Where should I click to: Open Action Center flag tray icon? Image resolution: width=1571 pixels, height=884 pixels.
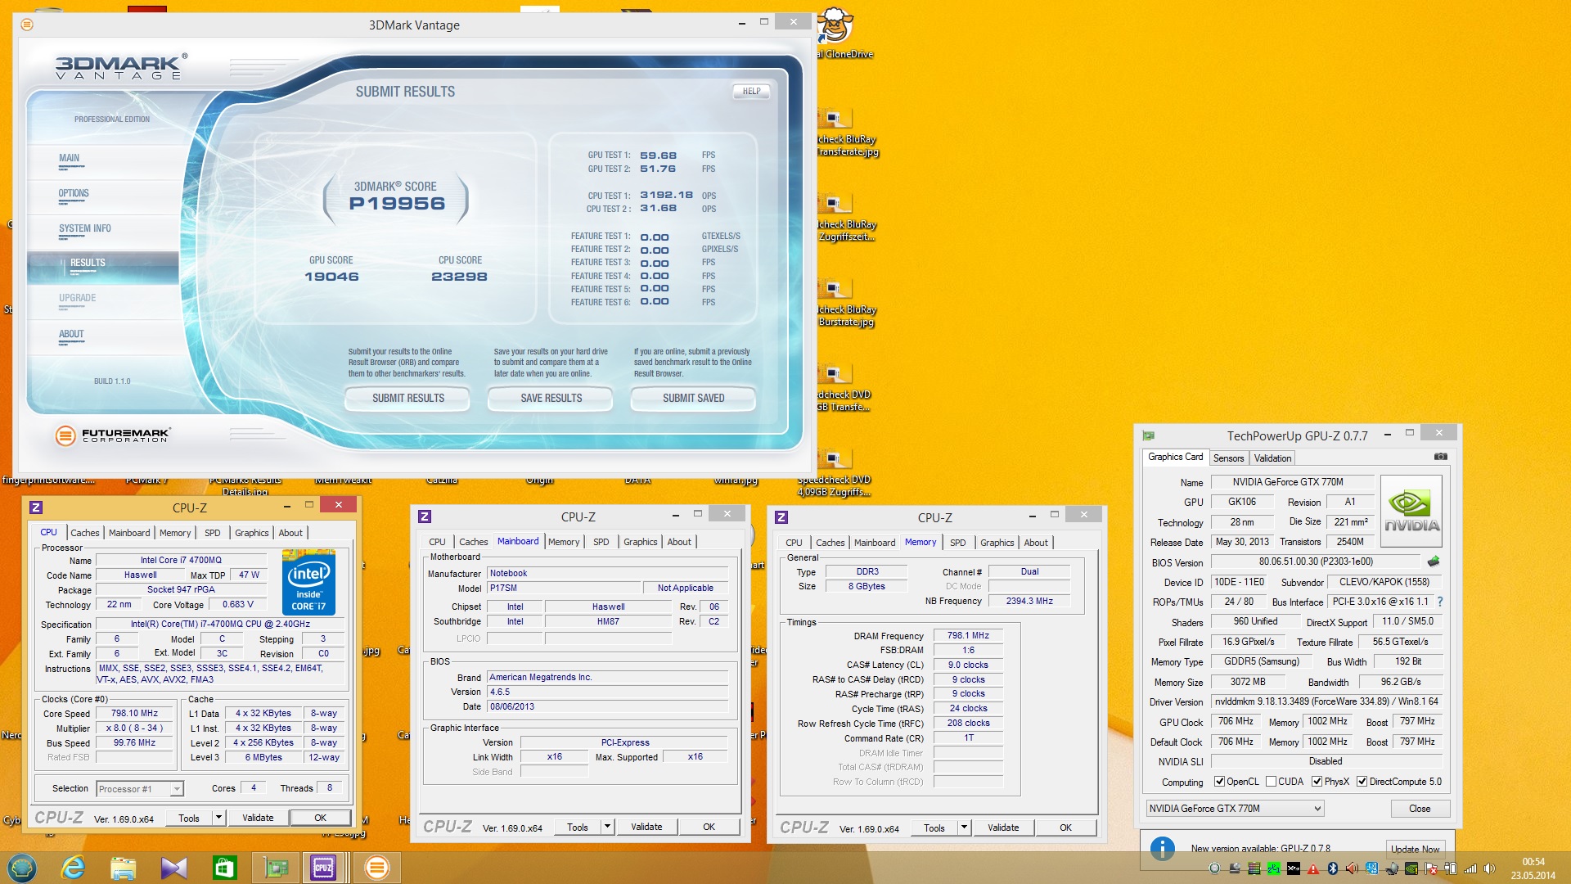click(1431, 868)
